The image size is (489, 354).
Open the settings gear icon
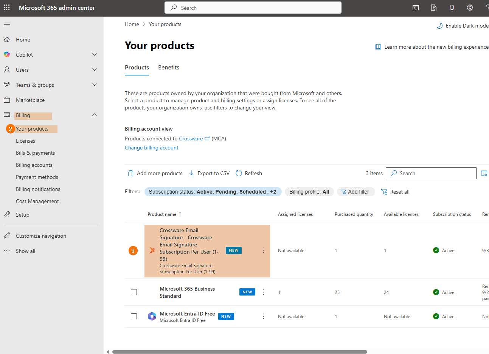coord(470,8)
